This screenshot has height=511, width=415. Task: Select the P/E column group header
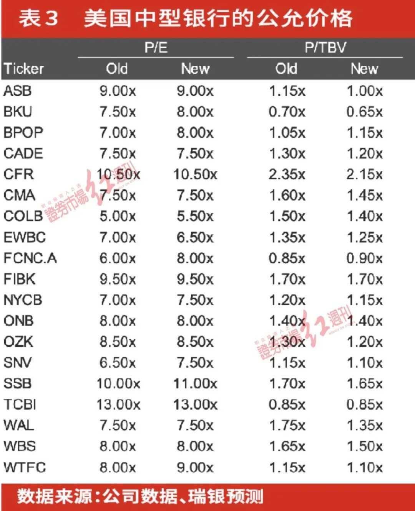pyautogui.click(x=156, y=48)
